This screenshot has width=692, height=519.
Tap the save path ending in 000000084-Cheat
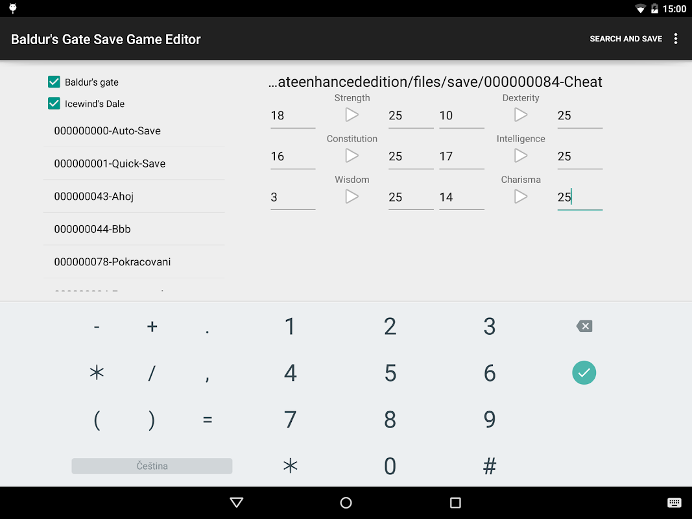(x=435, y=82)
